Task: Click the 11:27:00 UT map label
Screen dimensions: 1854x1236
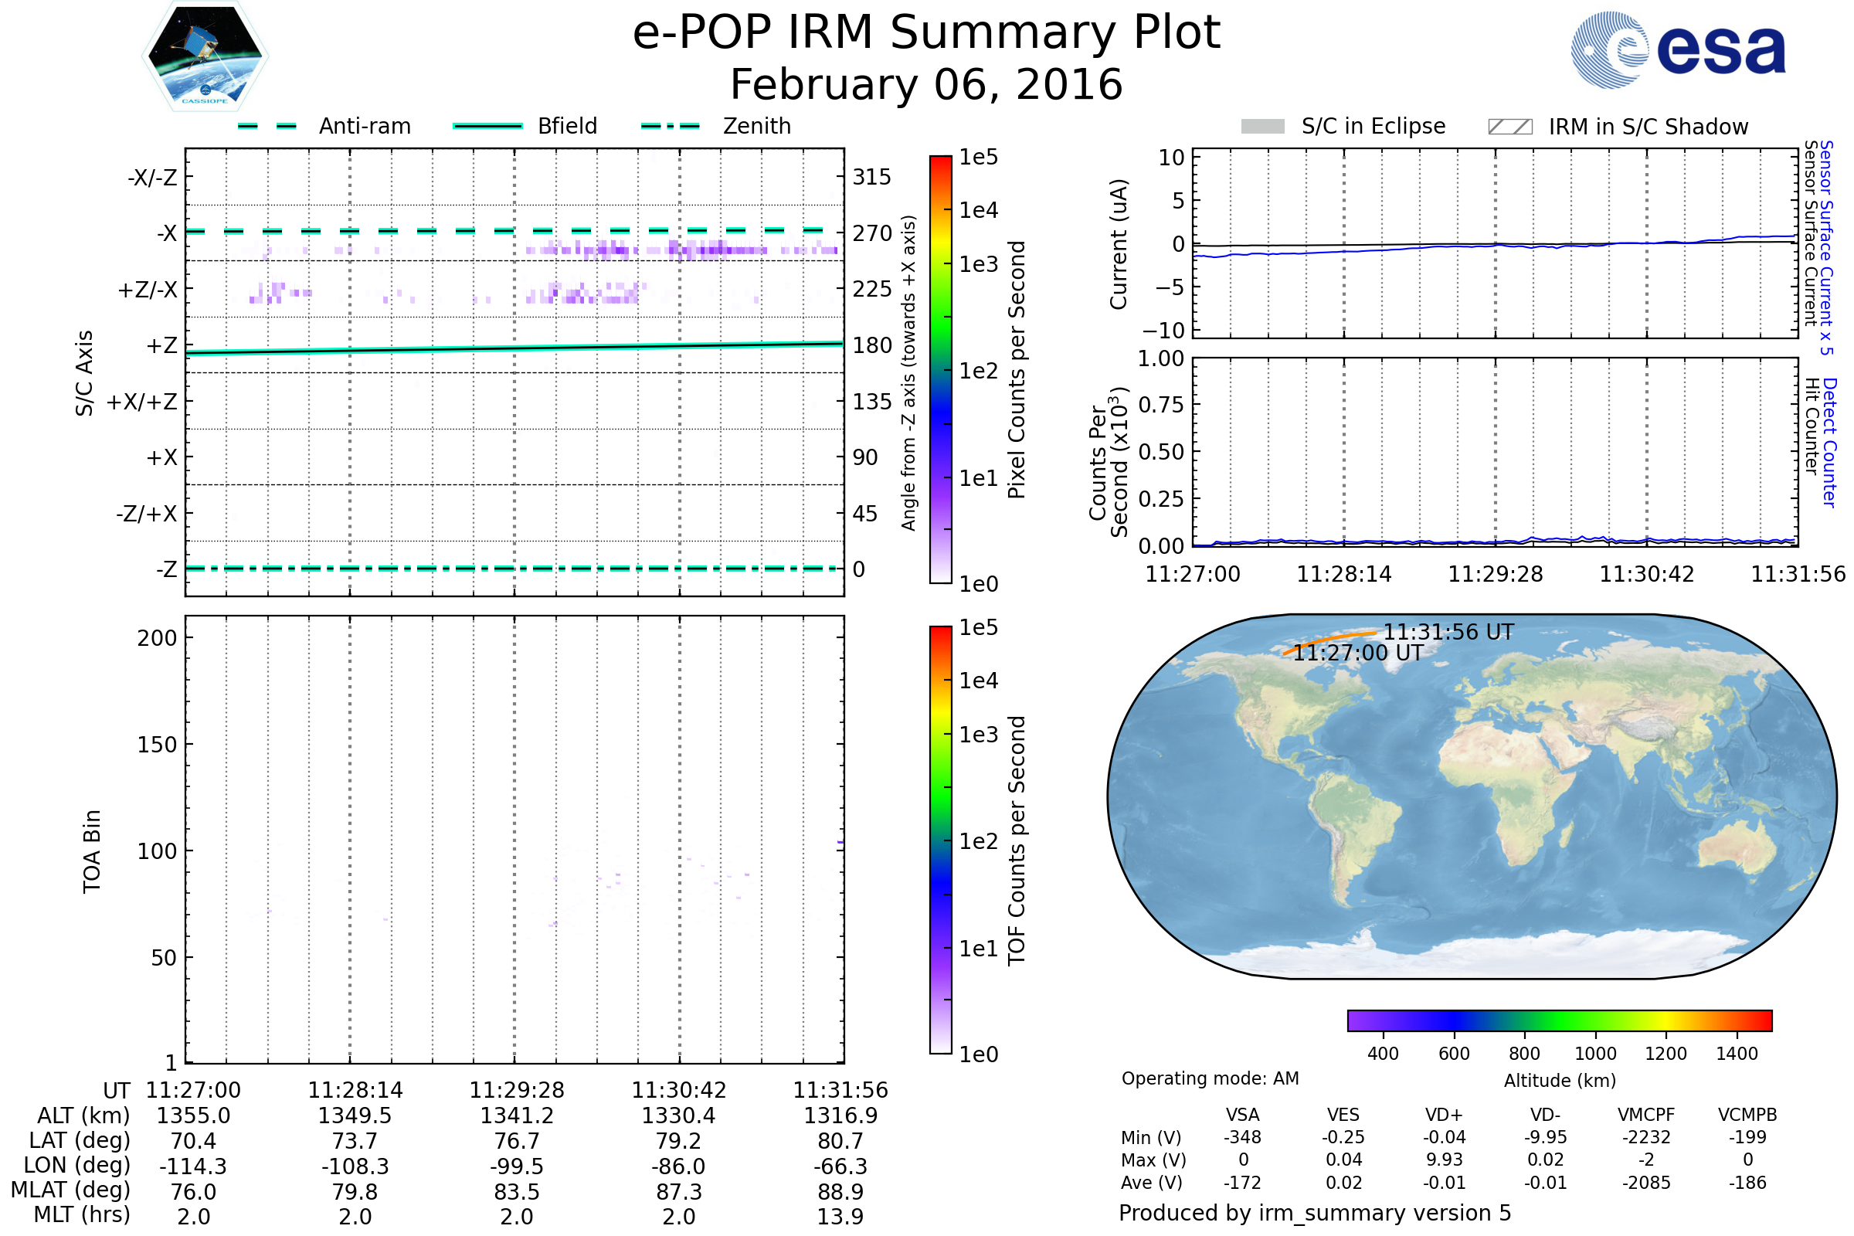Action: click(1358, 653)
